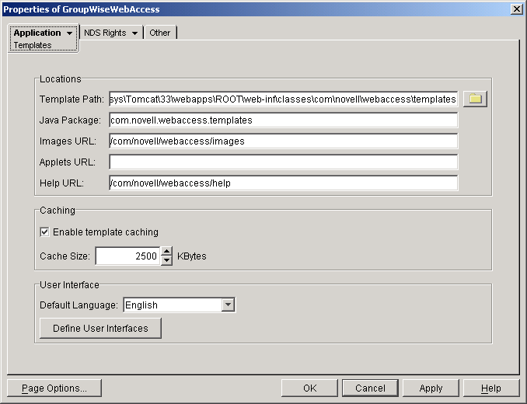Screen dimensions: 527x404
Task: Increase Cache Size with up arrow
Action: (166, 250)
